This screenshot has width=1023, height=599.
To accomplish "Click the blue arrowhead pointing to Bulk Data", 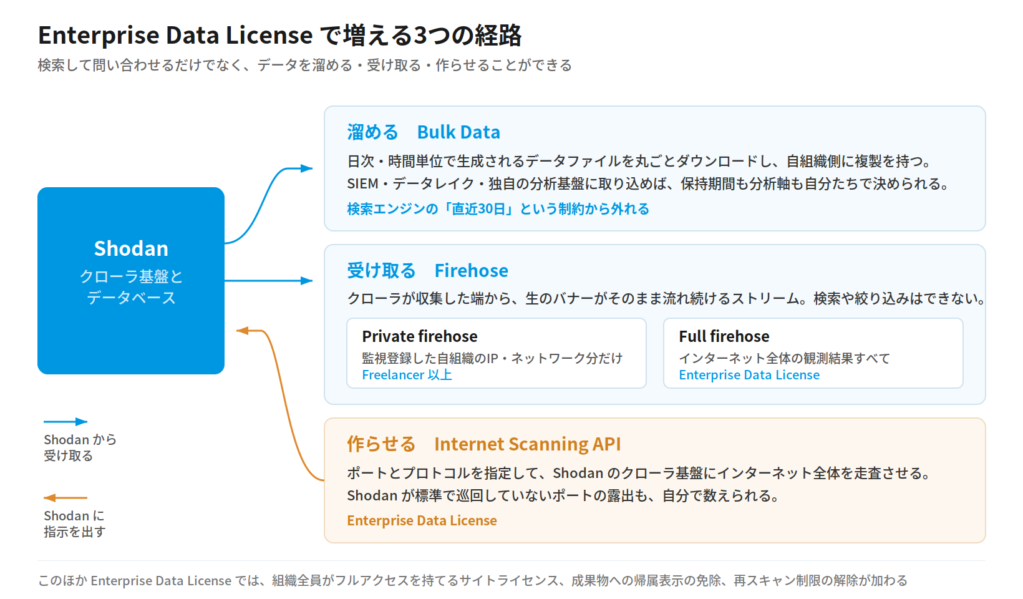I will coord(306,168).
